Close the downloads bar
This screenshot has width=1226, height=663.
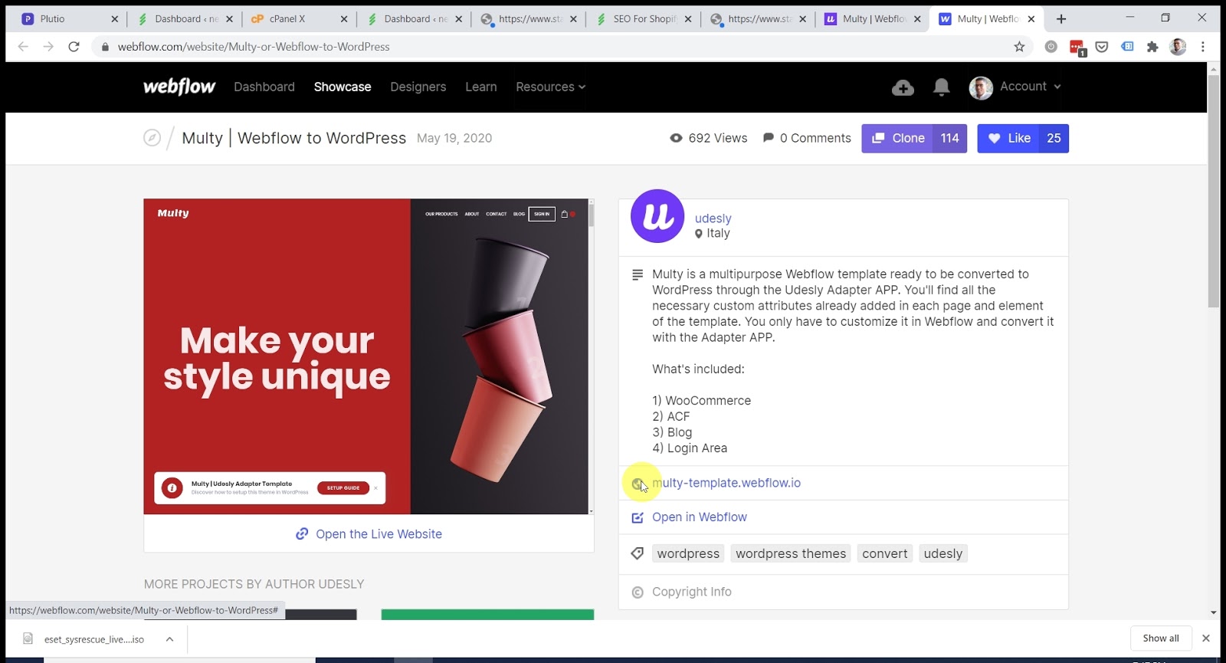point(1206,638)
